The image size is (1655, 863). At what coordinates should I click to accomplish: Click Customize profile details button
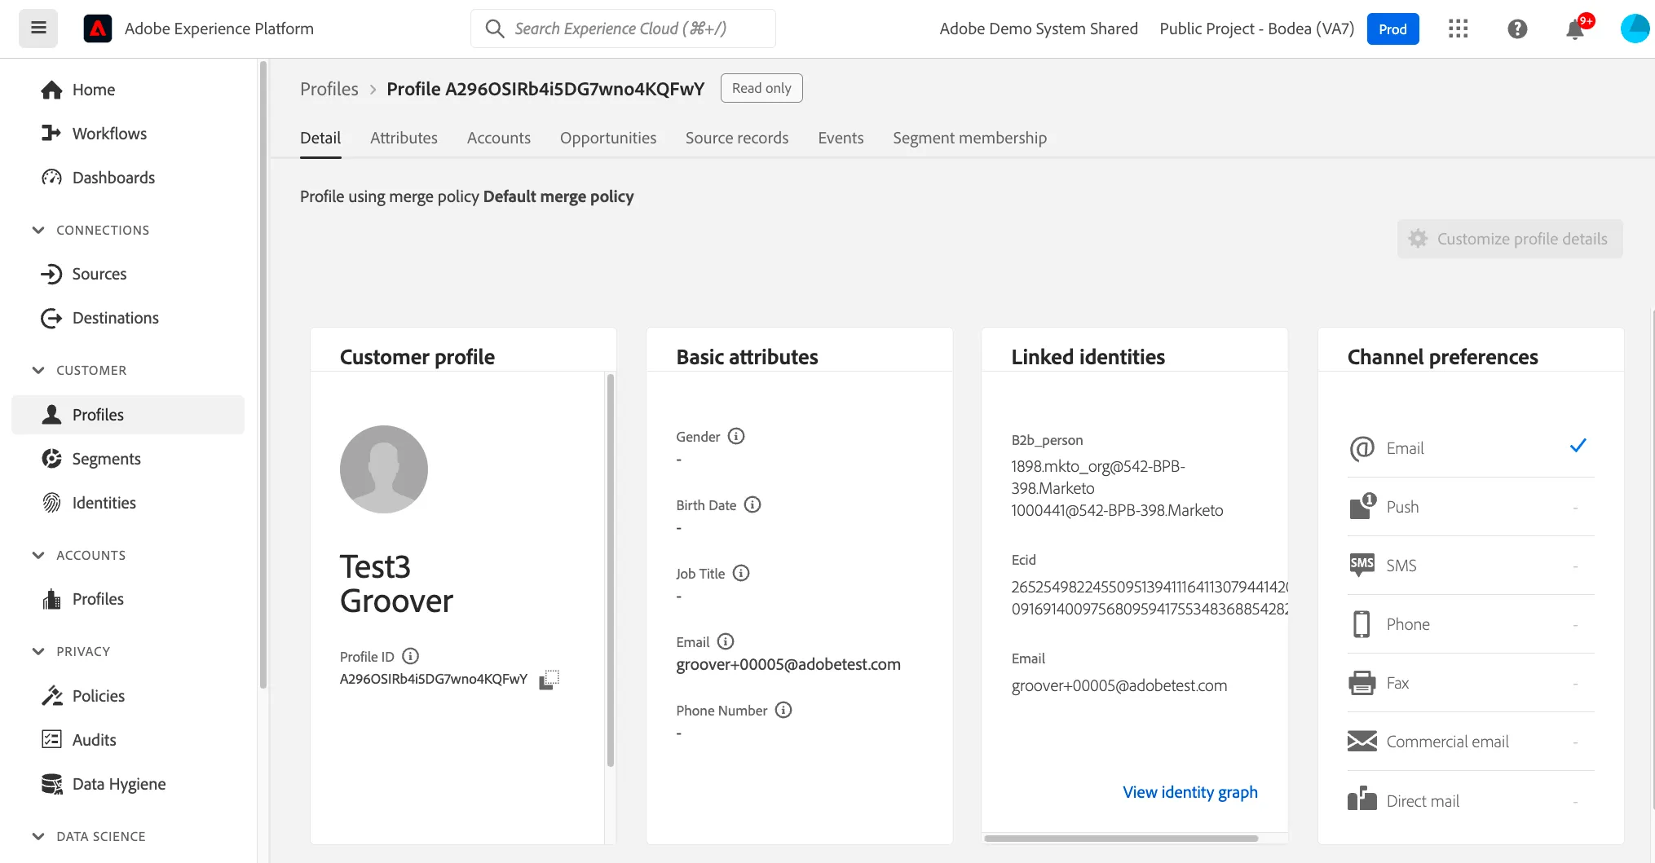coord(1509,239)
